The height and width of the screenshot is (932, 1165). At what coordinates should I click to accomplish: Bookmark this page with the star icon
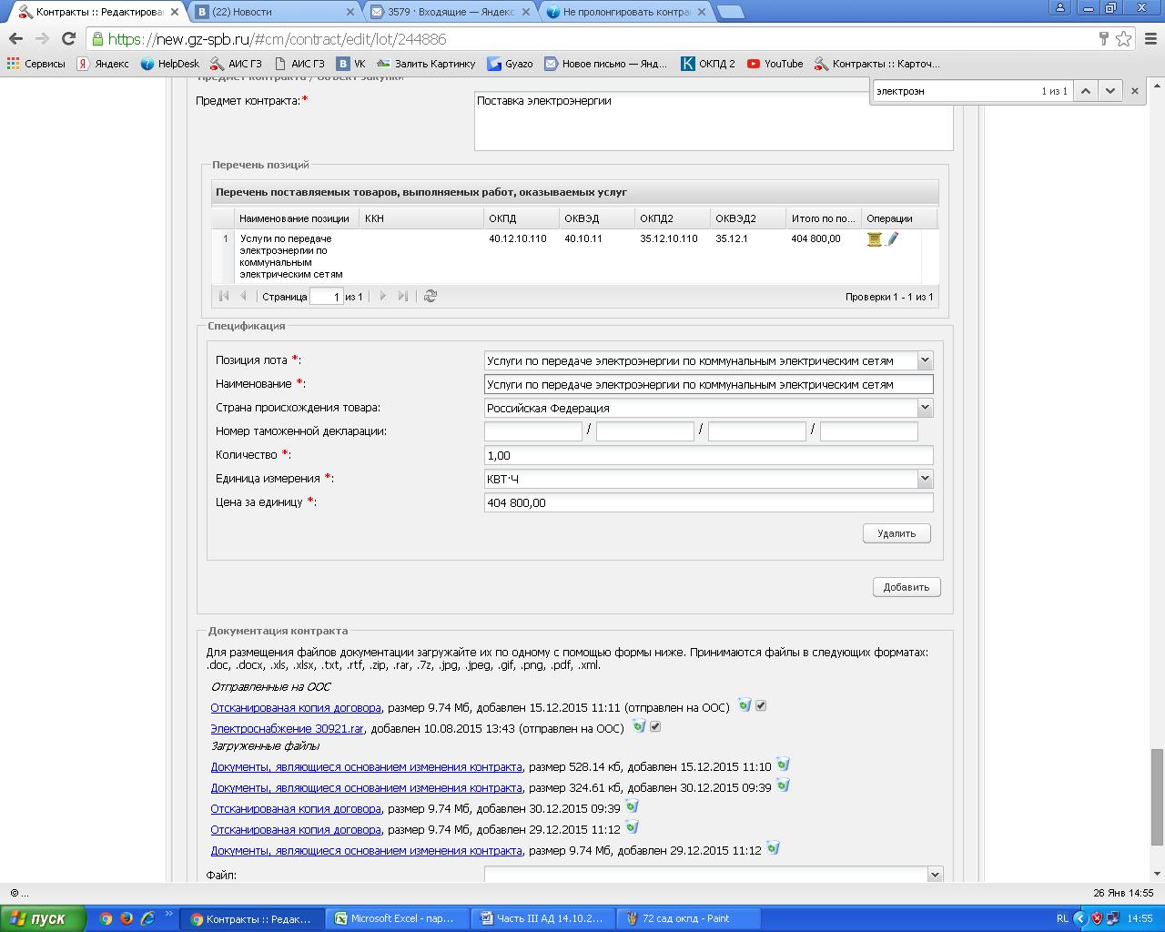[1123, 39]
